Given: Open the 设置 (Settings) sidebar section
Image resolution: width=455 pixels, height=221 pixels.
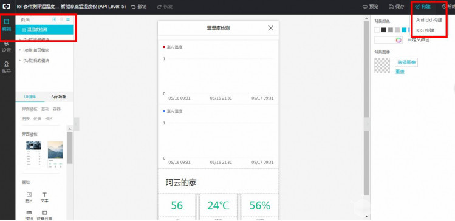Looking at the screenshot, I should (x=7, y=47).
